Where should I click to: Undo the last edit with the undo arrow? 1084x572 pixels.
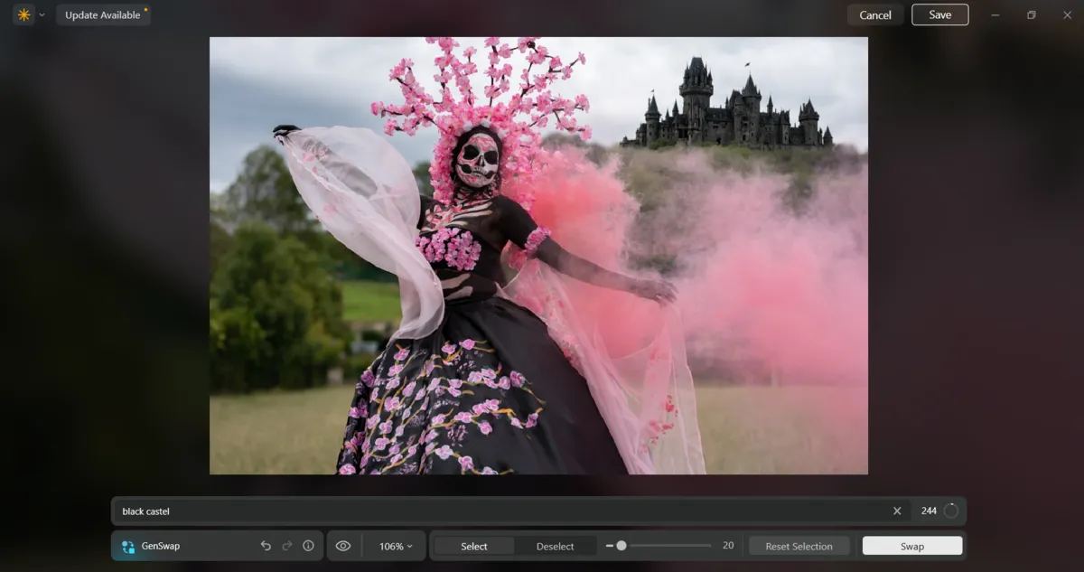click(265, 546)
